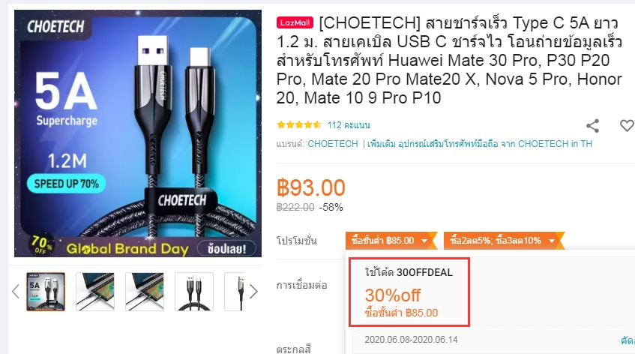
Task: Expand the ซื้อ2ลด5%; ซื้อ3ลด10% promotion dropdown
Action: tap(504, 241)
